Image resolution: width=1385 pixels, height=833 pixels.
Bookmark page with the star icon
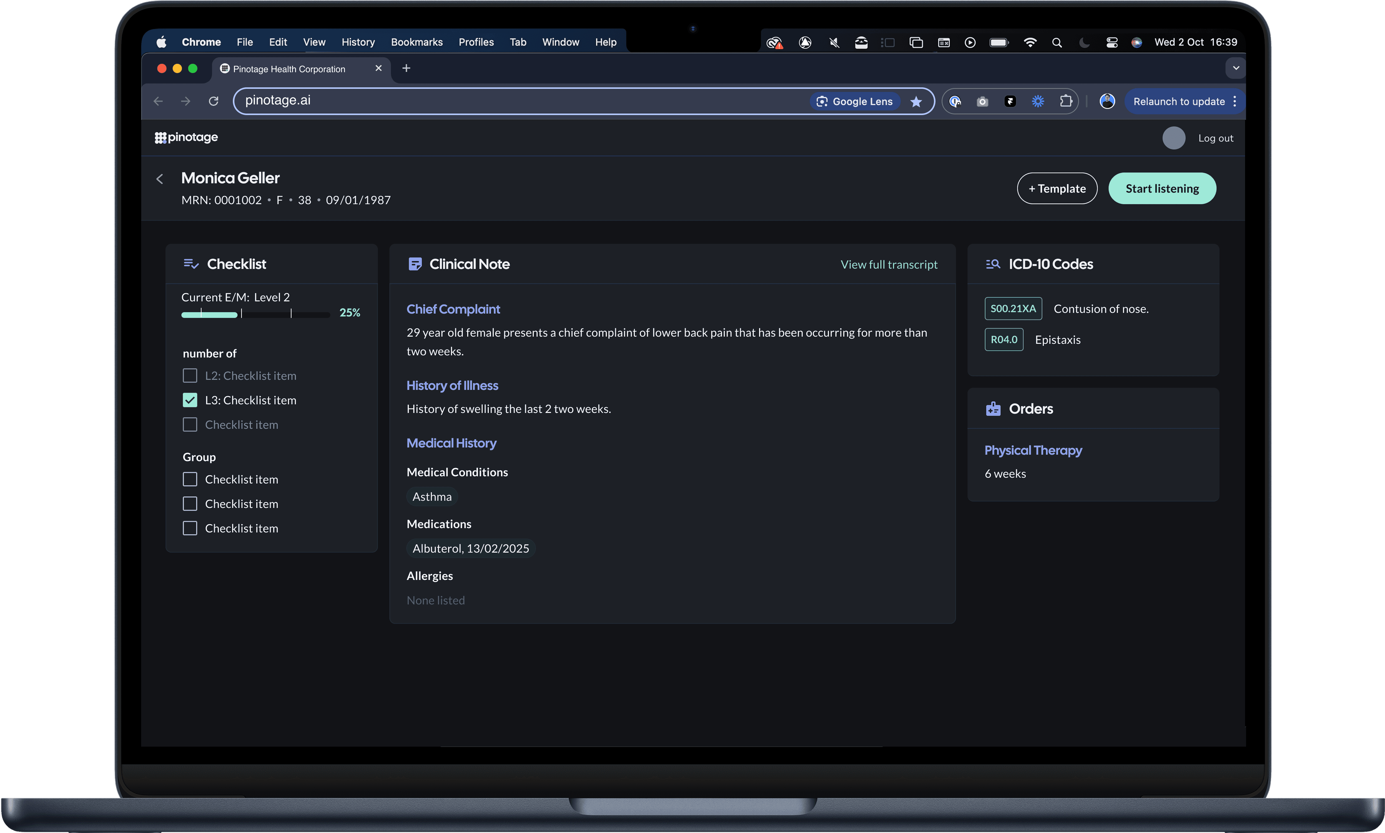(916, 102)
